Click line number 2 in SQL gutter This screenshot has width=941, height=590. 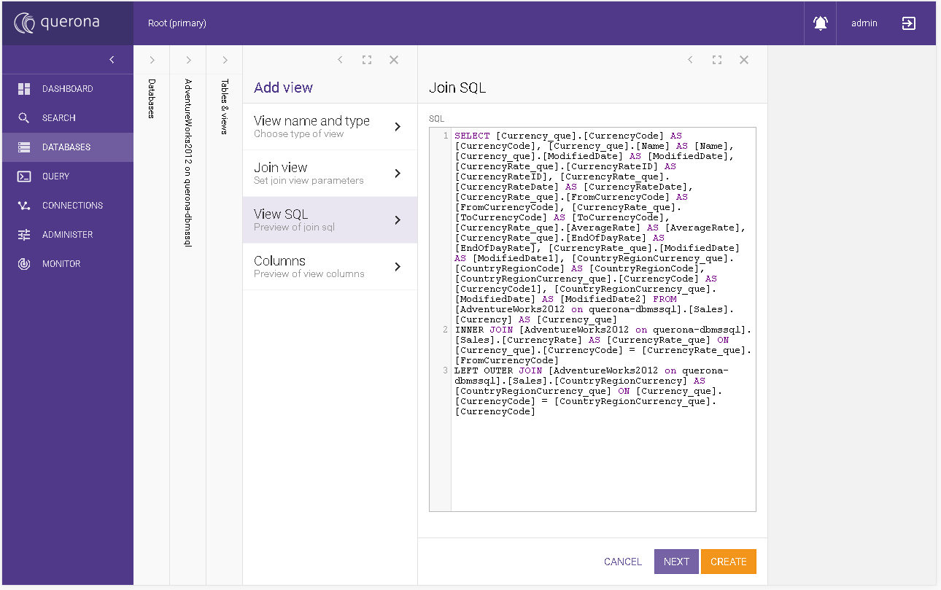click(x=445, y=330)
